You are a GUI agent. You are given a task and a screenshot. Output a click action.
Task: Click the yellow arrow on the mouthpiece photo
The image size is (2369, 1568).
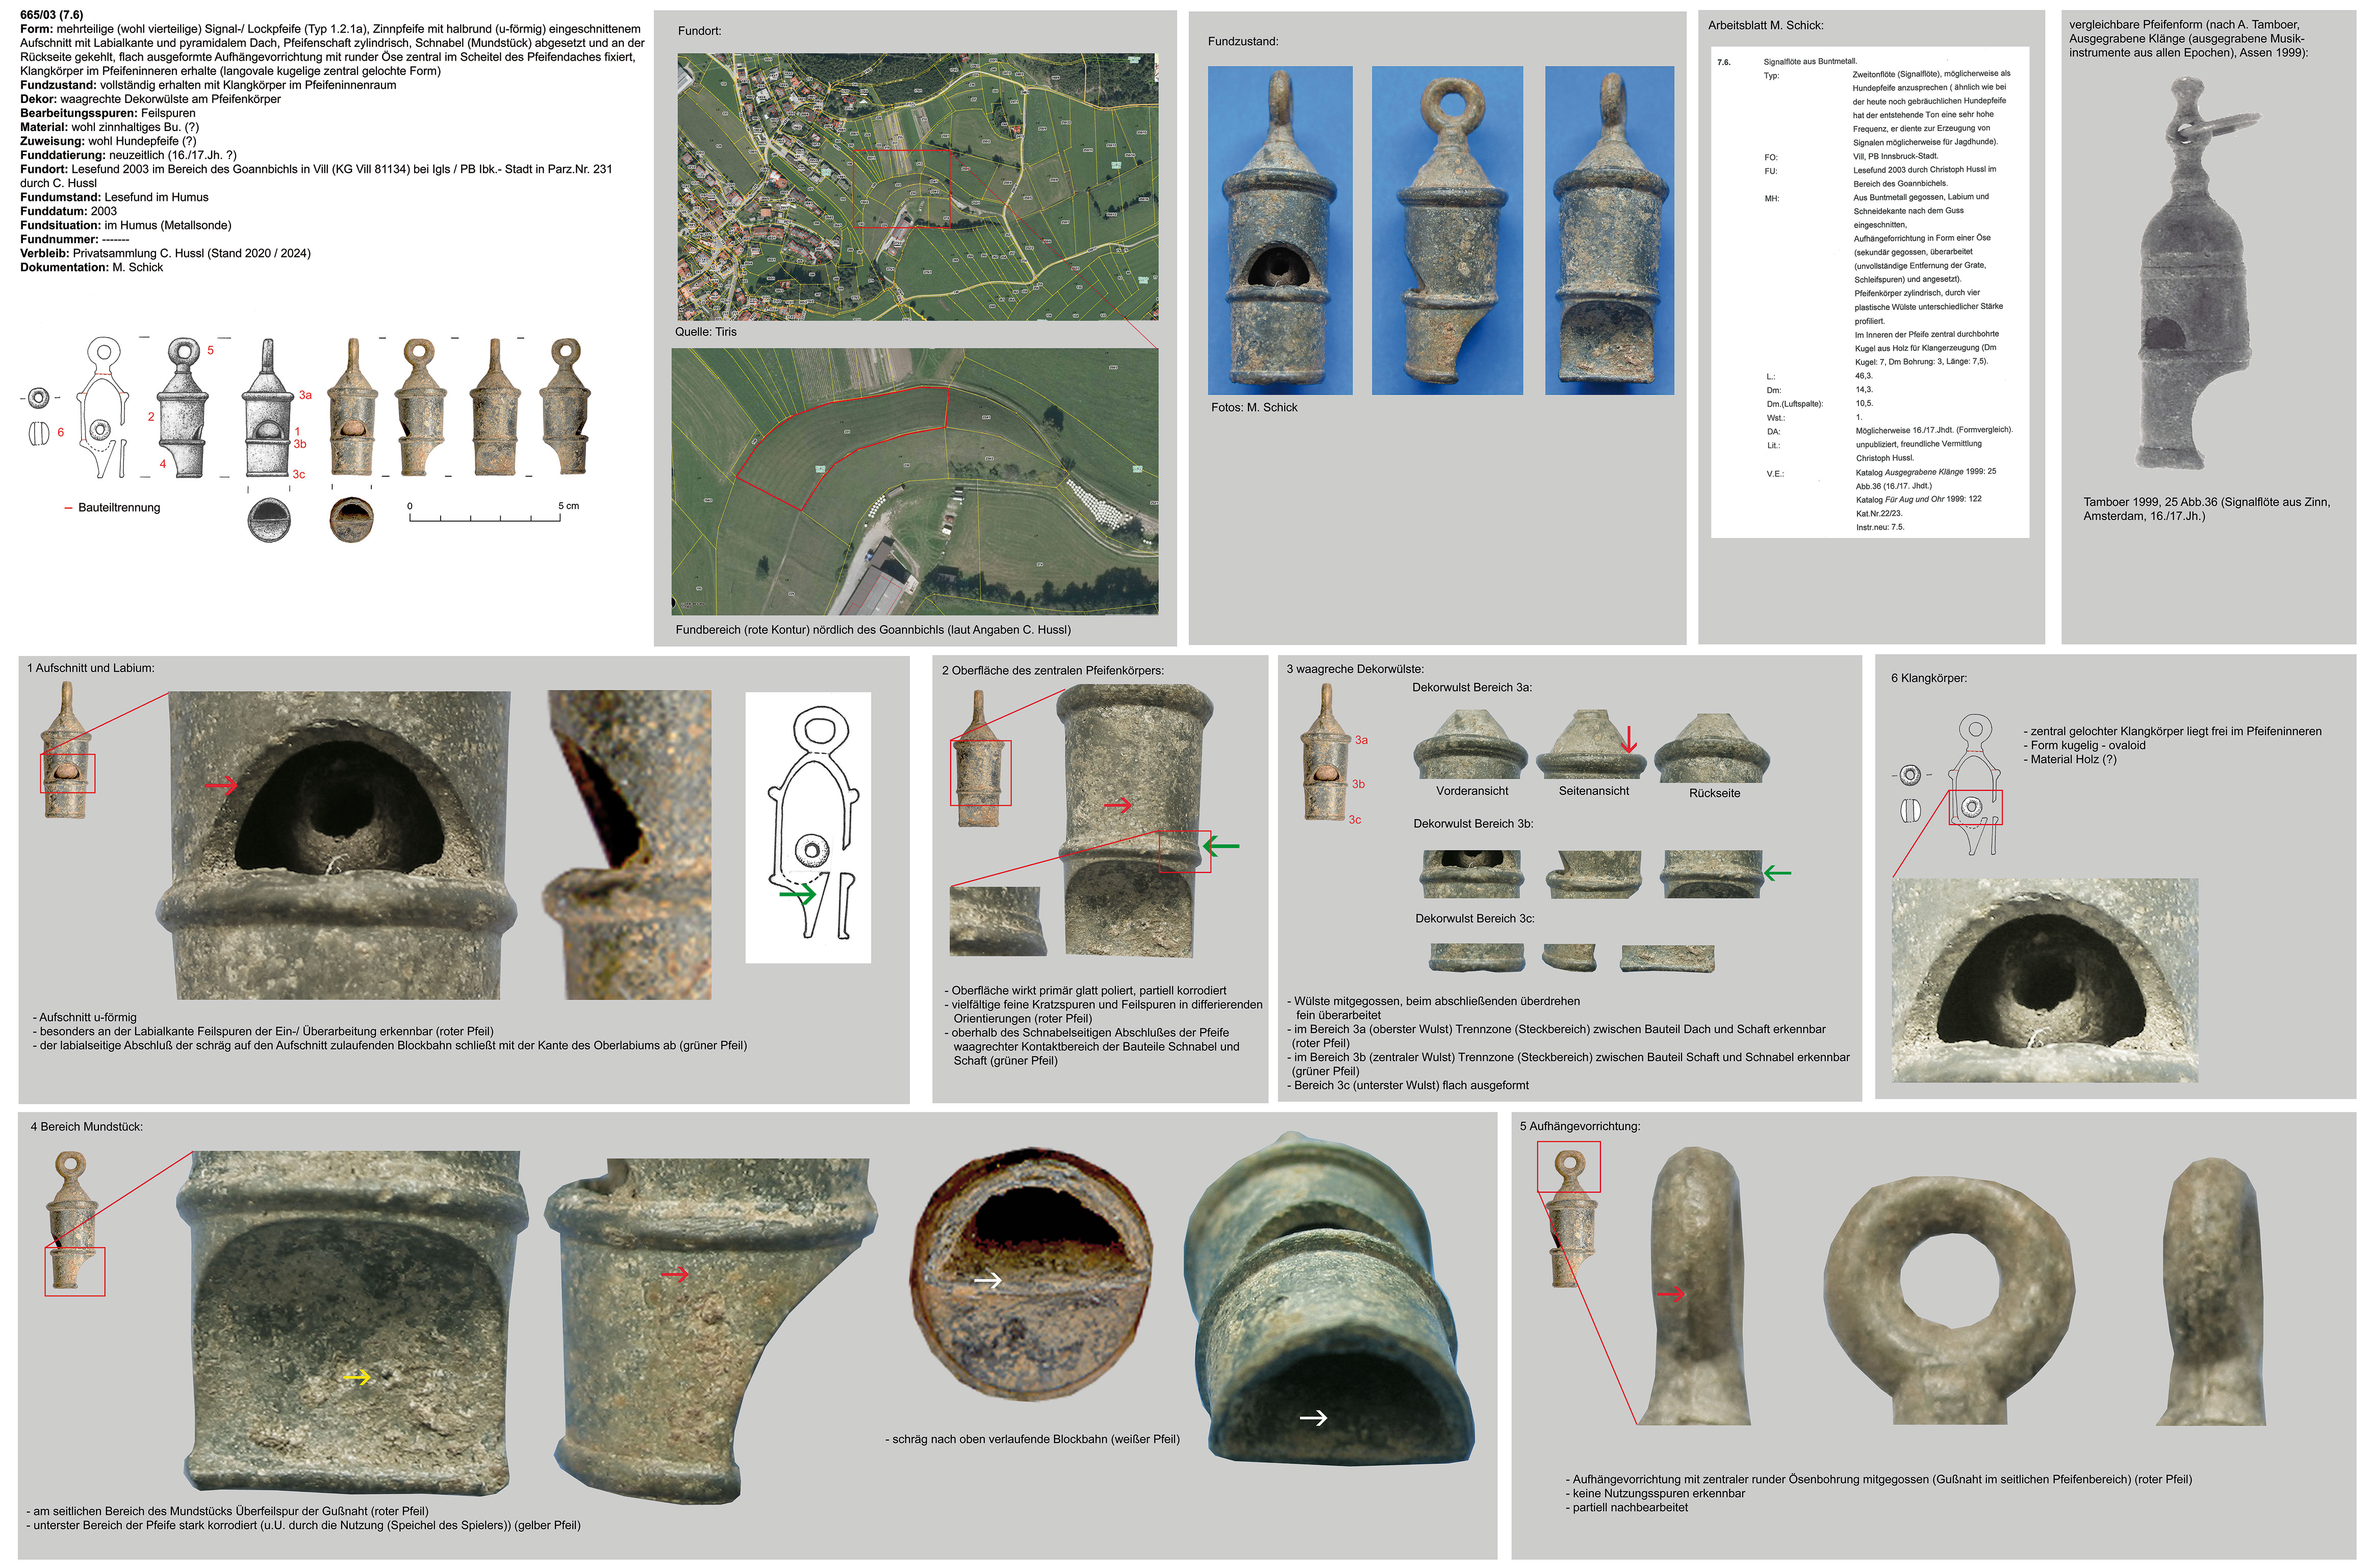click(356, 1377)
